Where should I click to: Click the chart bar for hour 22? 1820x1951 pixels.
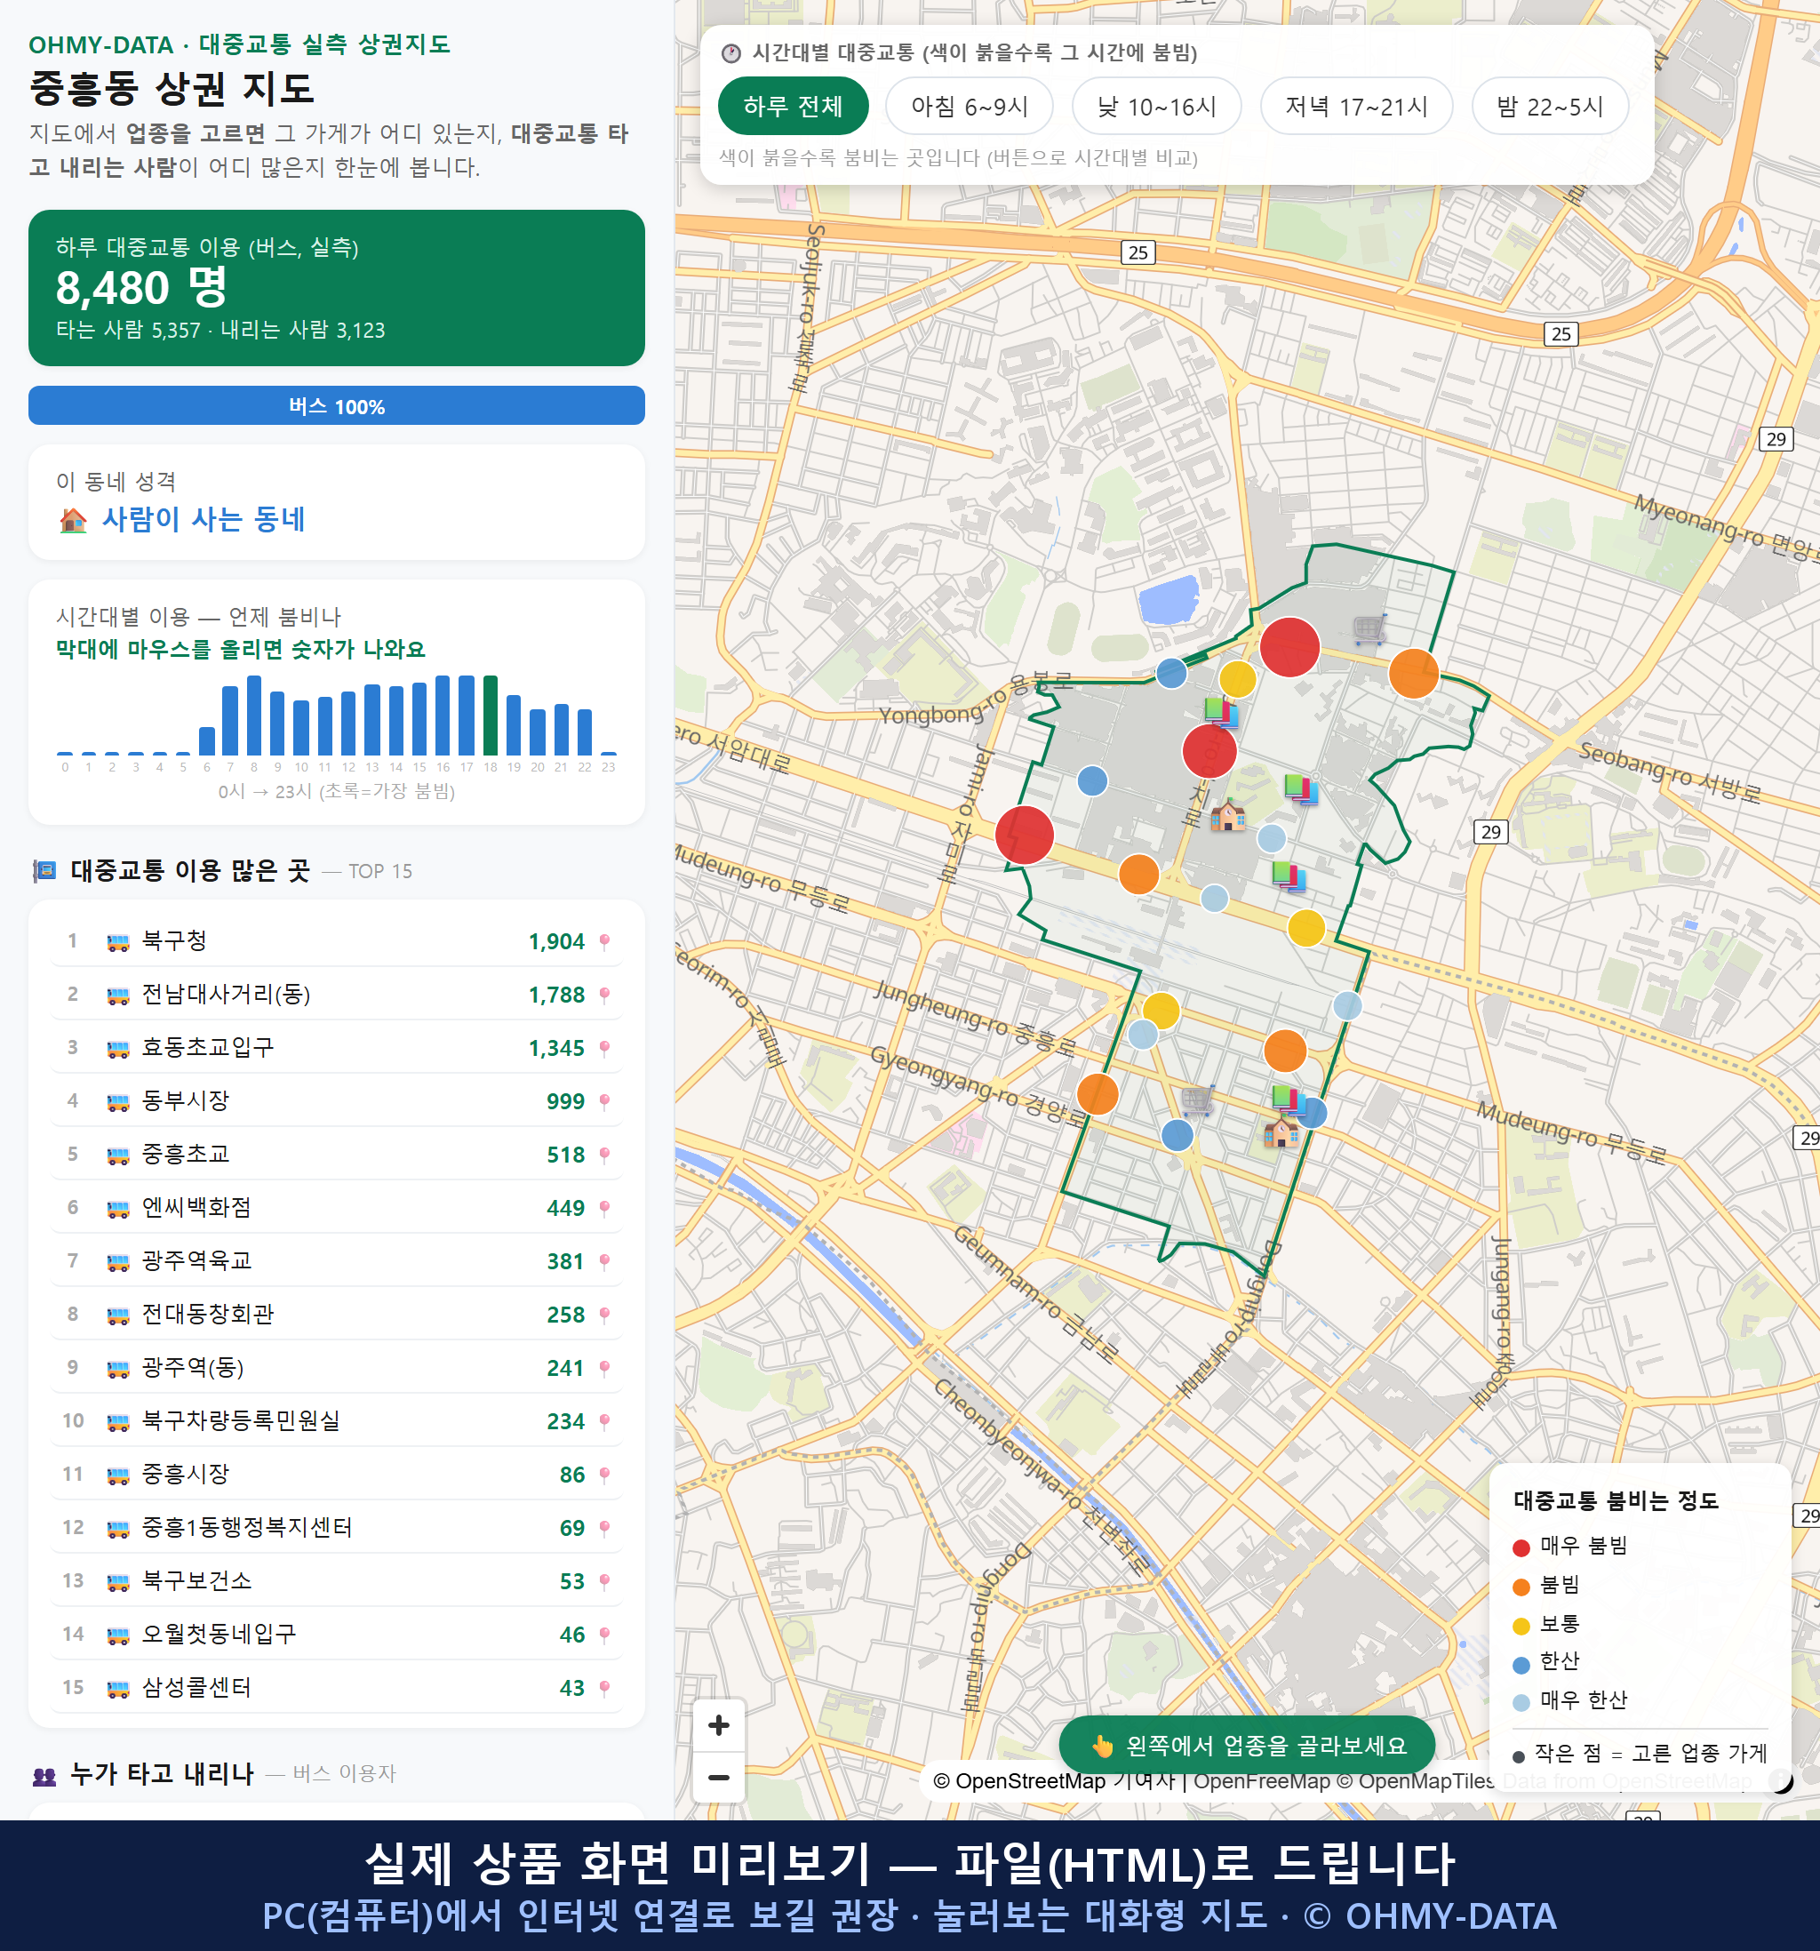pyautogui.click(x=585, y=732)
